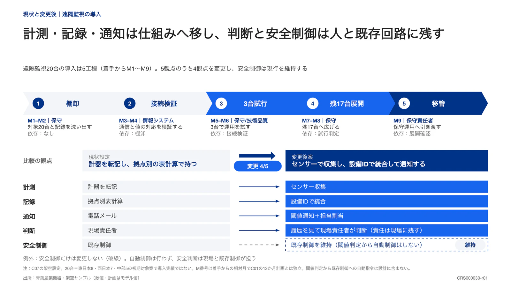The image size is (511, 287).
Task: Select the '通知' row label
Action: (29, 217)
